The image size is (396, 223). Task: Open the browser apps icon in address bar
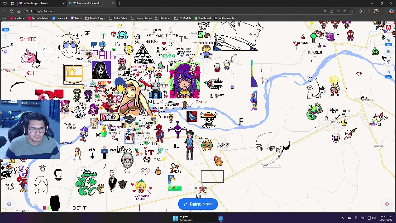[332, 11]
